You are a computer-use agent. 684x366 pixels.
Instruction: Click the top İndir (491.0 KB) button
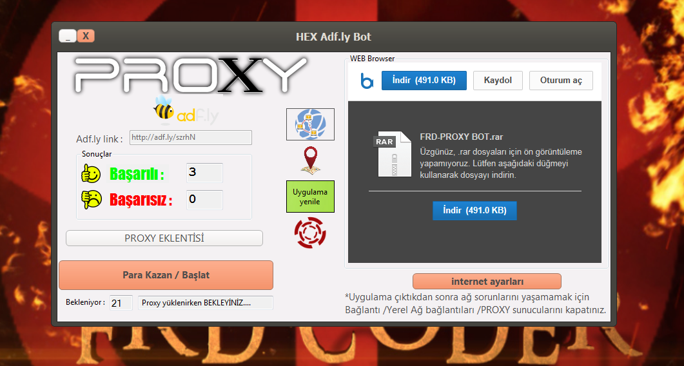424,81
